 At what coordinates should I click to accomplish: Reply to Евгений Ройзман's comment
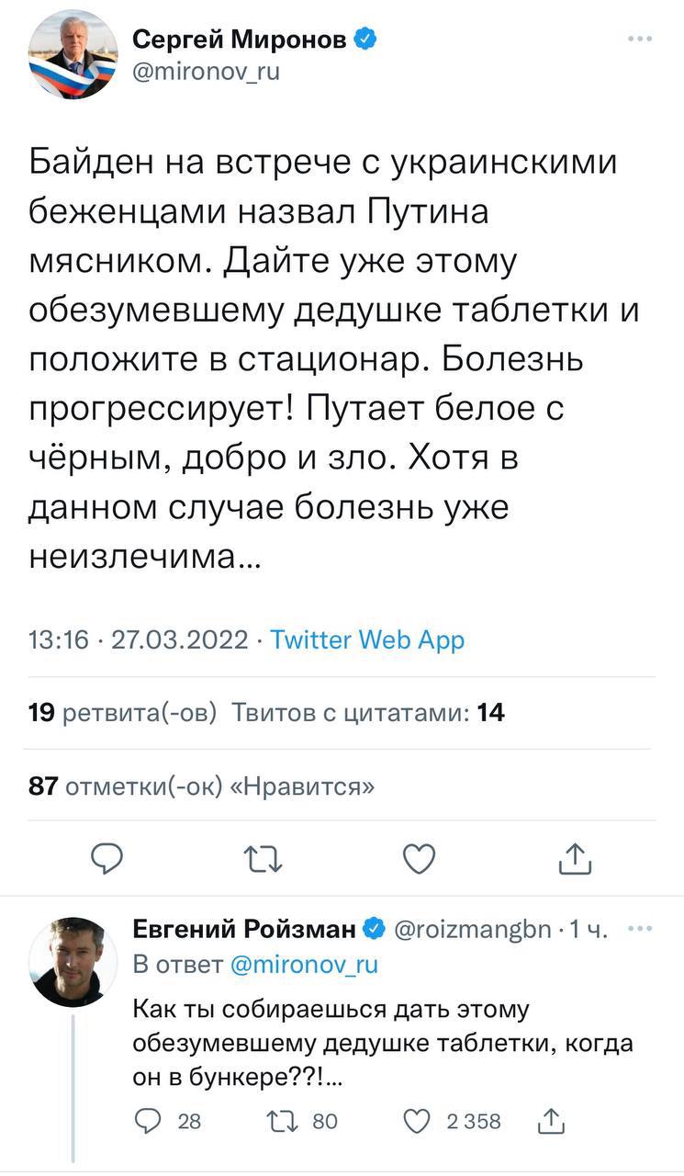coord(149,1120)
